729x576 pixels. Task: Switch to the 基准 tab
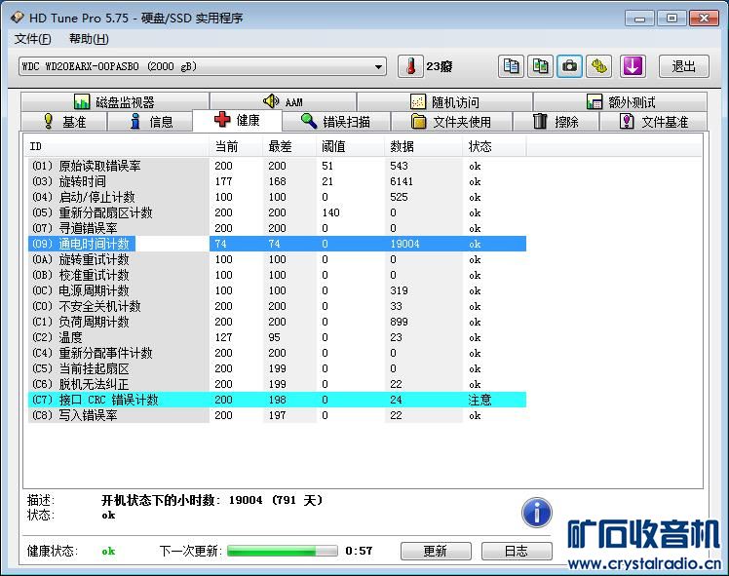pyautogui.click(x=64, y=122)
